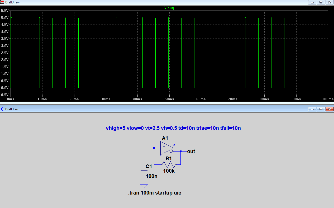Maximize the Draft3.asc schematic window
334x208 pixels.
[321, 109]
